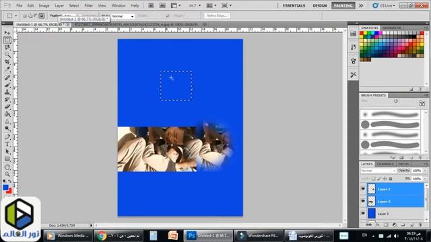Select the Rectangle shape tool
Viewport: 431px width, 242px height.
pyautogui.click(x=7, y=159)
